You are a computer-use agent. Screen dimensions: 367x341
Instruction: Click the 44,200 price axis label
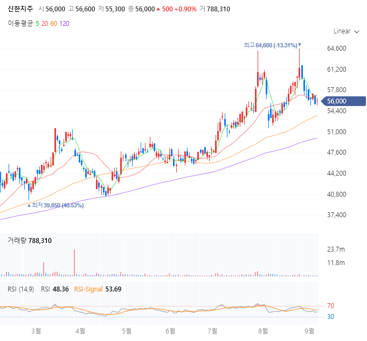pyautogui.click(x=337, y=173)
